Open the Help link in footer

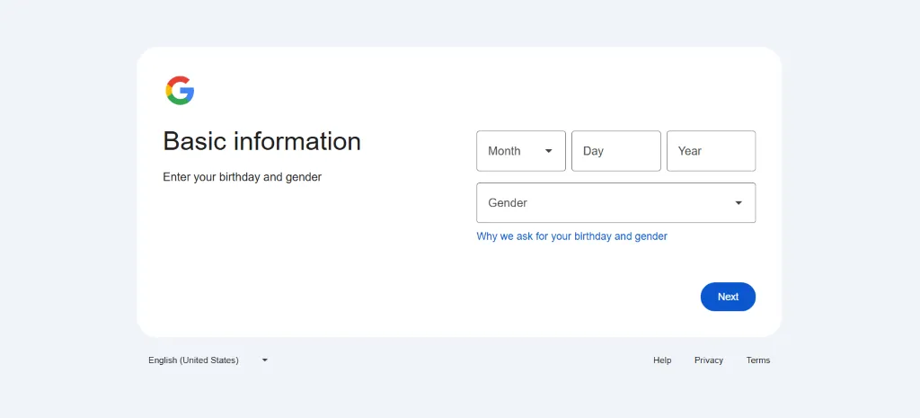tap(662, 360)
